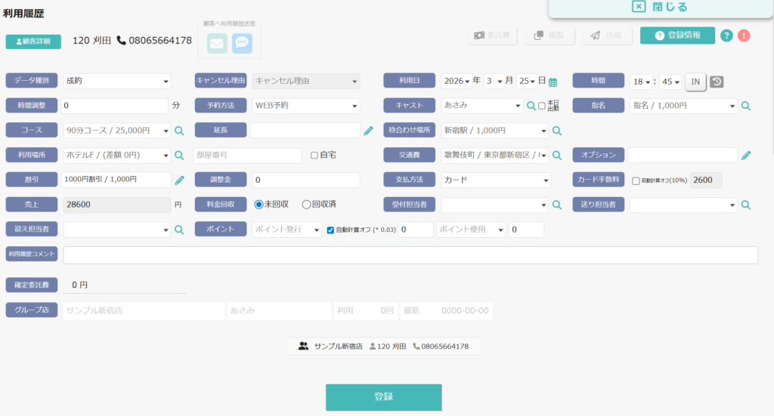Click the 利用履歴コメント input field
The image size is (774, 416).
pyautogui.click(x=410, y=255)
